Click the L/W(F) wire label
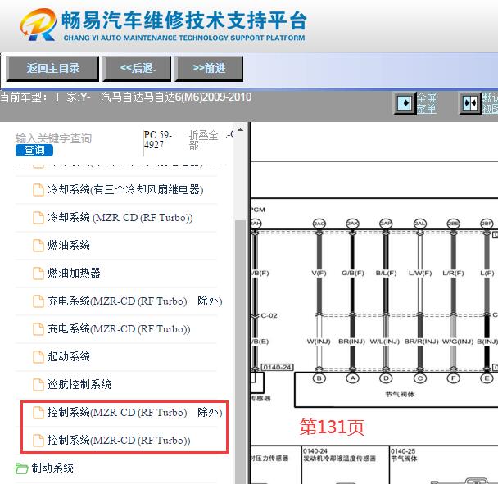Image resolution: width=498 pixels, height=484 pixels. pyautogui.click(x=420, y=273)
